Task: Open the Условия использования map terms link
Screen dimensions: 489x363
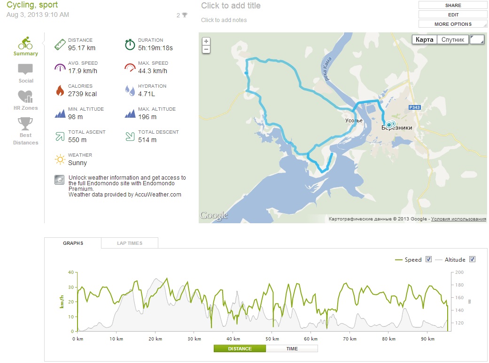Action: pyautogui.click(x=458, y=219)
